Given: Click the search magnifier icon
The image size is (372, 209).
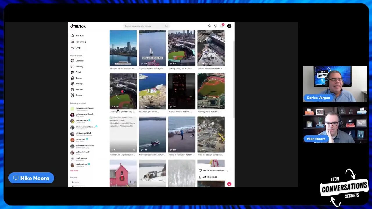Looking at the screenshot, I should (x=167, y=26).
